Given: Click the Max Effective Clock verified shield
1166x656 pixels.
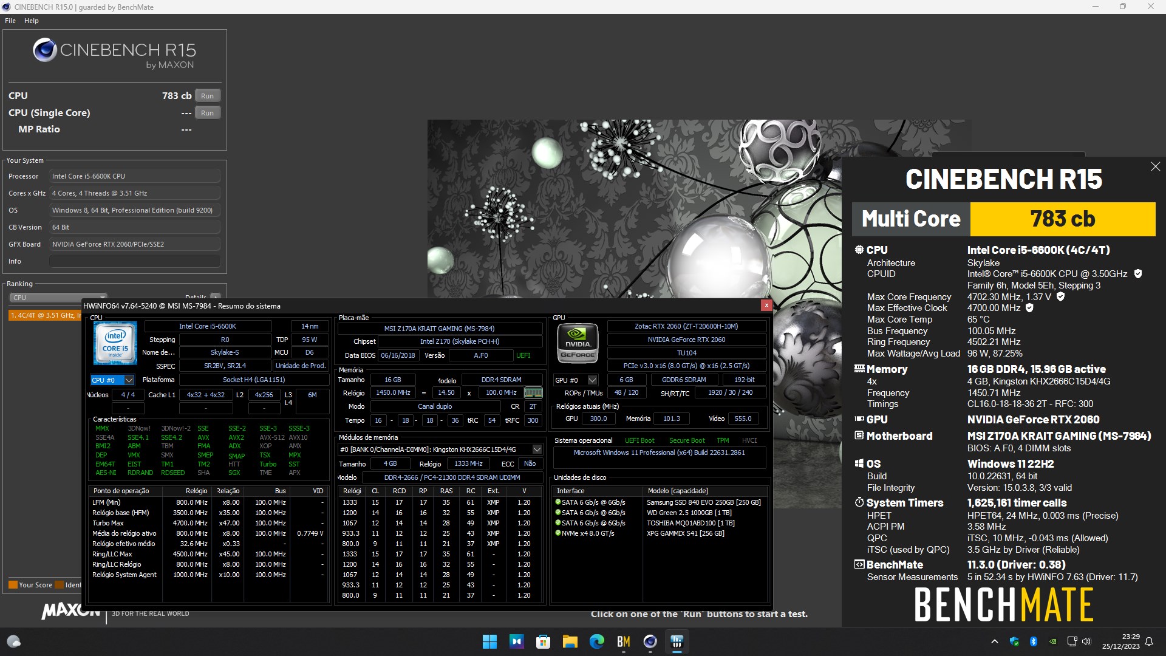Looking at the screenshot, I should click(1029, 308).
